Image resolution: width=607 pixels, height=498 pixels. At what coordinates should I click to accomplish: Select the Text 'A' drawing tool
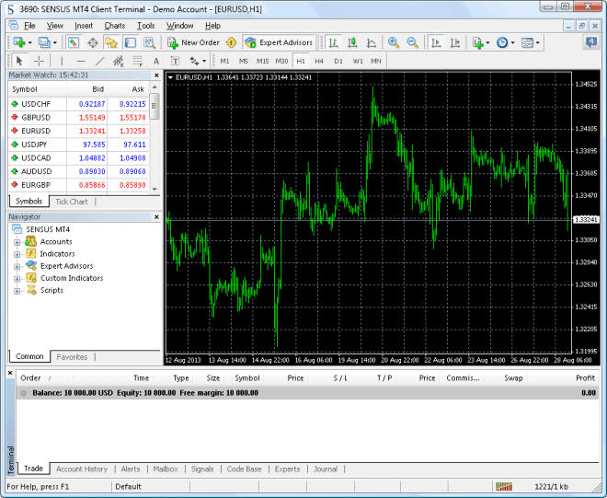coord(156,61)
